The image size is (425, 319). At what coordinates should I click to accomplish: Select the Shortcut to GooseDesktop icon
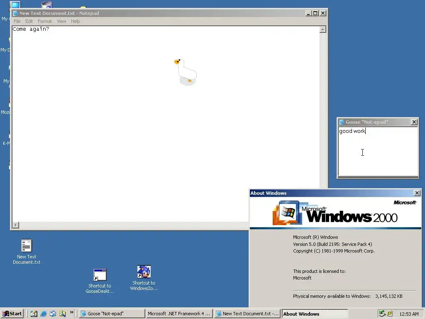point(100,281)
